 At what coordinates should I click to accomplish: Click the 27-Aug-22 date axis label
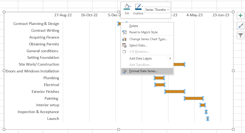pyautogui.click(x=63, y=15)
